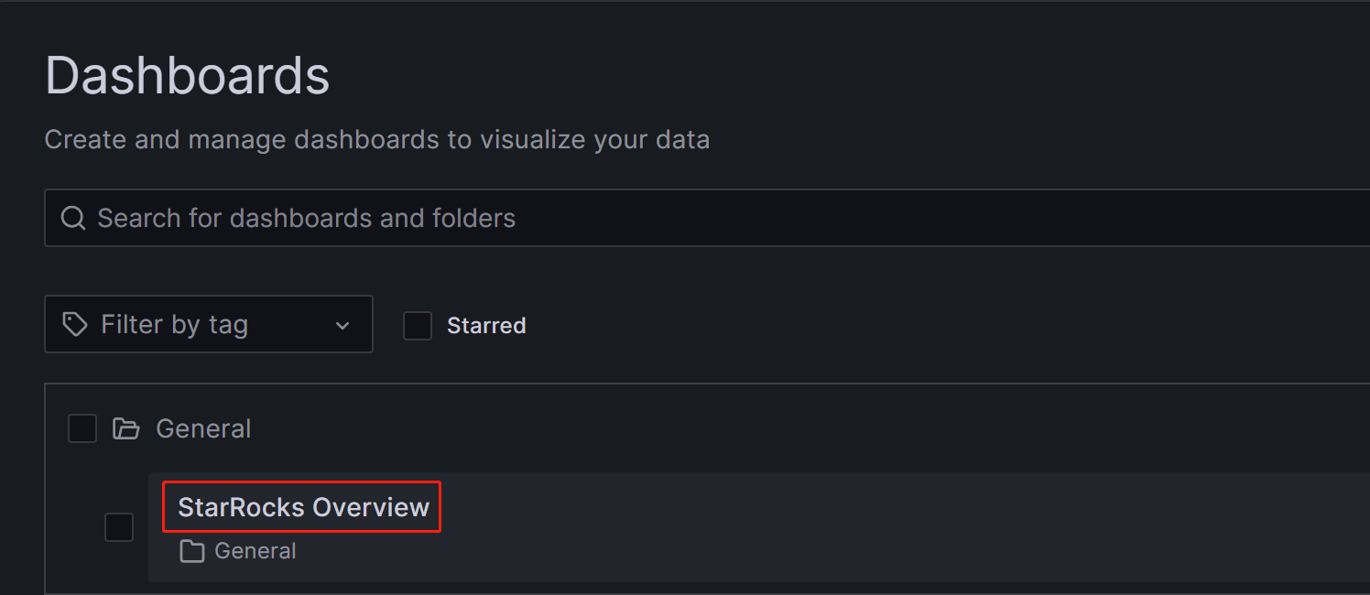Click the small folder icon under StarRocks Overview
The width and height of the screenshot is (1370, 595).
point(191,551)
